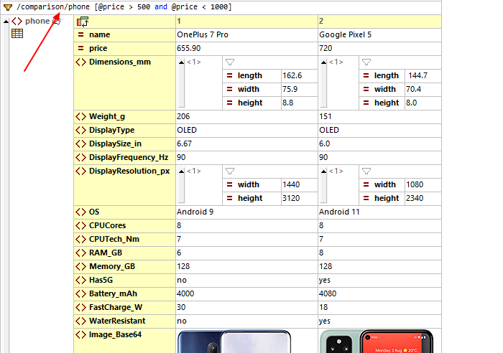Click filter funnel in OnePlus Dimensions_mm subtable
This screenshot has height=353, width=503.
pos(229,62)
